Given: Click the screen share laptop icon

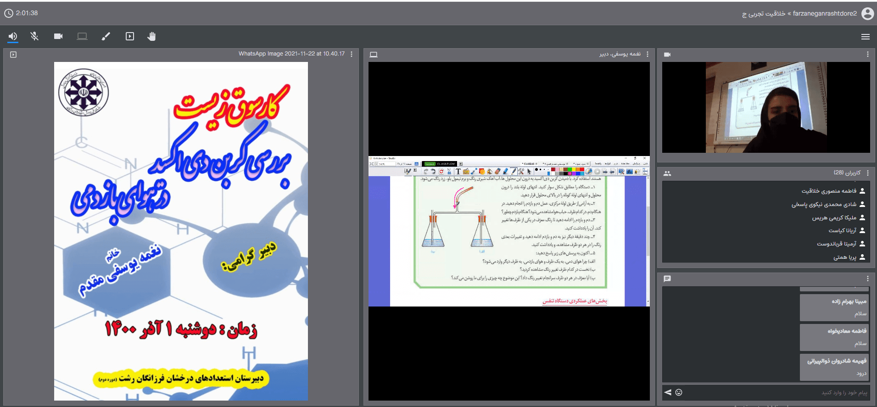Looking at the screenshot, I should point(82,36).
